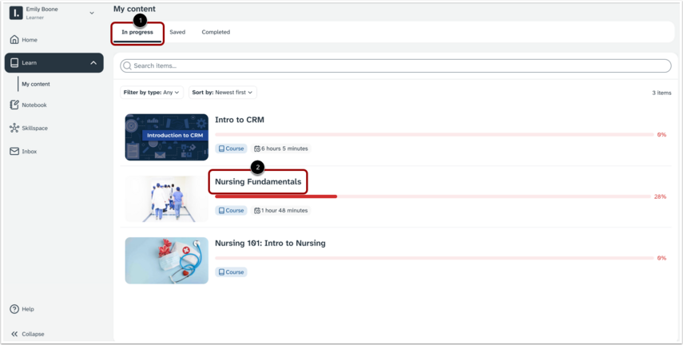Open the Intro to CRM course title
This screenshot has width=683, height=345.
pyautogui.click(x=240, y=120)
